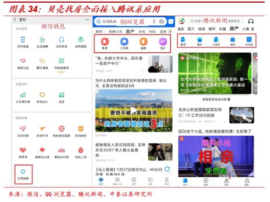The width and height of the screenshot is (270, 202).
Task: Click the QQ Browser search field
Action: pyautogui.click(x=131, y=22)
